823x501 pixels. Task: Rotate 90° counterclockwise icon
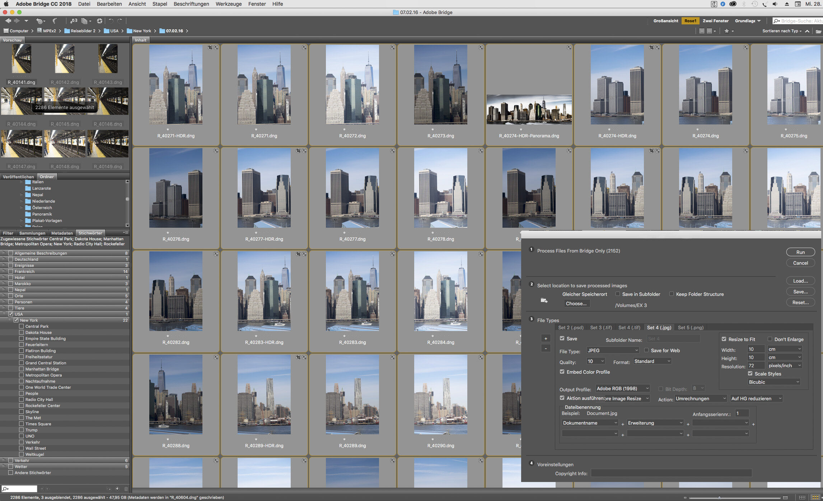111,21
